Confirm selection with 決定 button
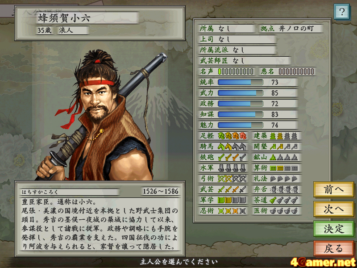The height and width of the screenshot is (268, 357). [333, 229]
